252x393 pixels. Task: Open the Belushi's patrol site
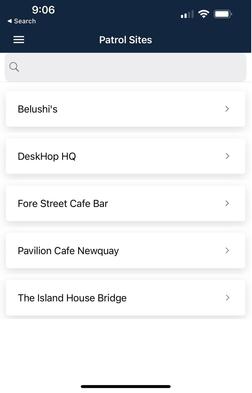(x=125, y=109)
